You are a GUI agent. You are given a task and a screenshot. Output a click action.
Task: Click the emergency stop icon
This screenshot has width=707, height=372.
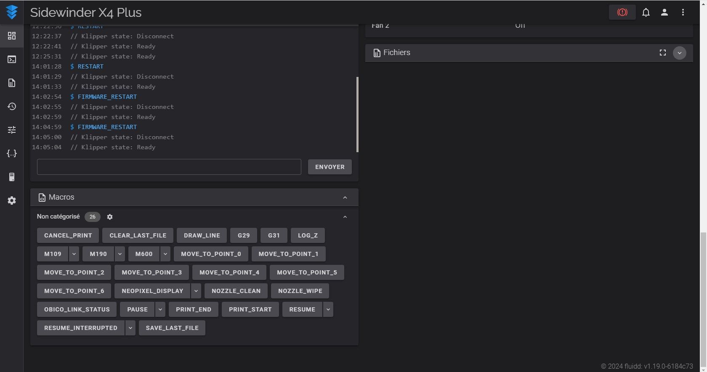coord(622,13)
